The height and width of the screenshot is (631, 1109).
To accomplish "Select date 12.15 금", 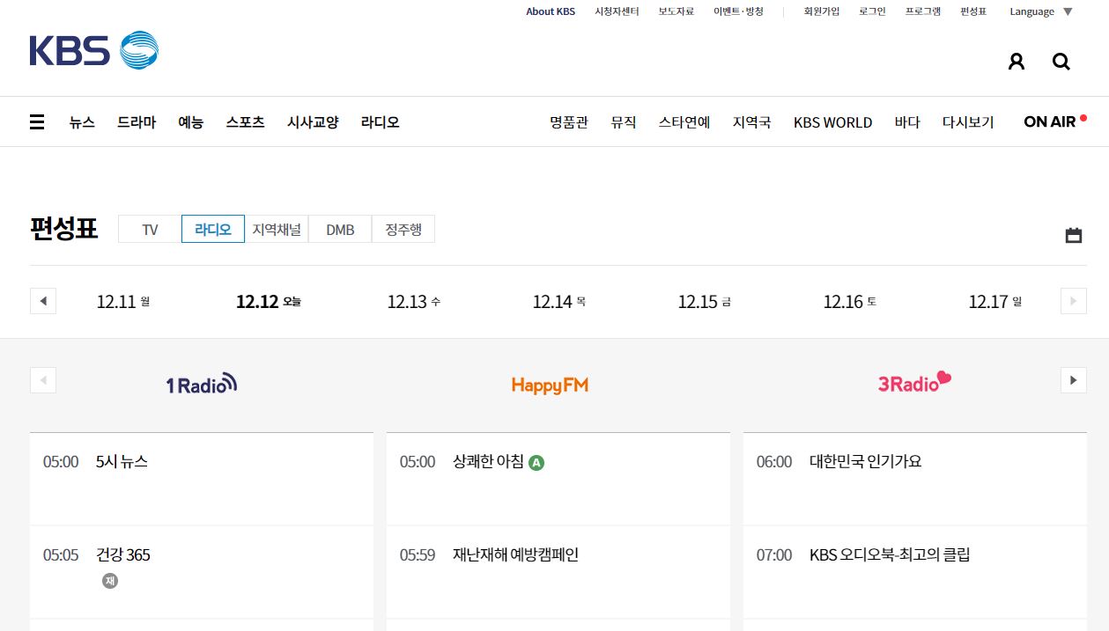I will tap(705, 302).
